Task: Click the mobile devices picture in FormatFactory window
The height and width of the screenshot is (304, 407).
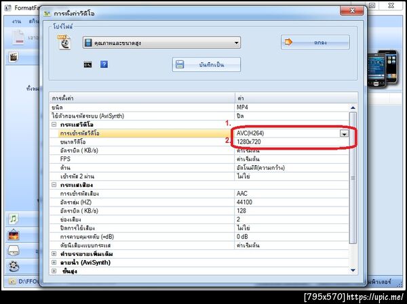Action: pos(383,68)
